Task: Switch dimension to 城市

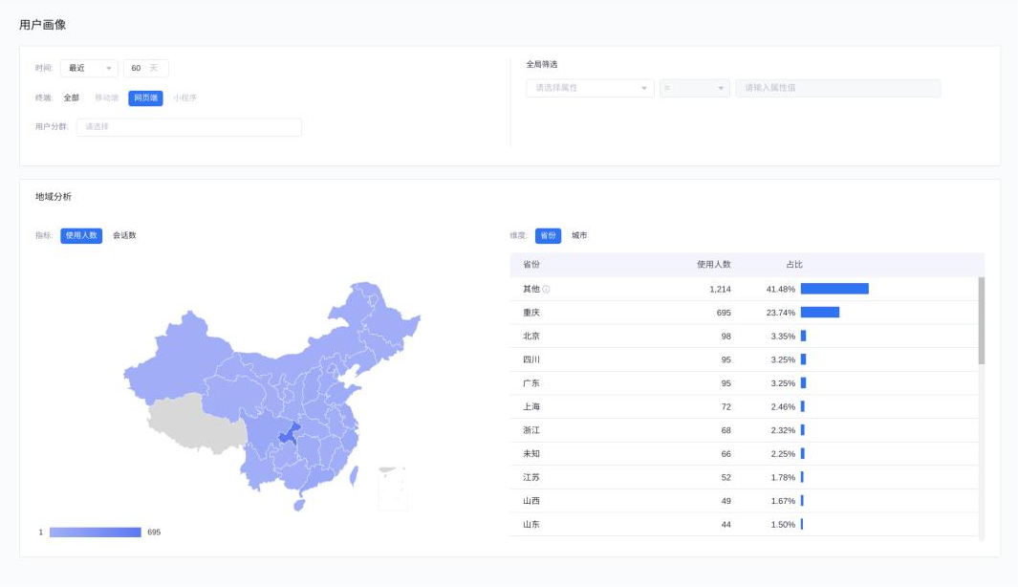Action: [x=579, y=236]
